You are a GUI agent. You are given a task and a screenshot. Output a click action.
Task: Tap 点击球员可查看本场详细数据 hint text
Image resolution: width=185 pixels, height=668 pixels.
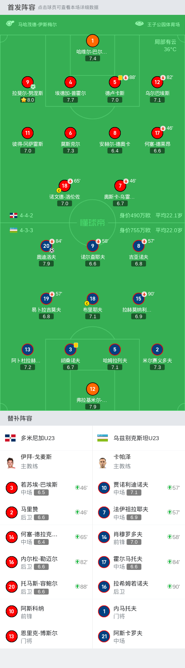(68, 7)
